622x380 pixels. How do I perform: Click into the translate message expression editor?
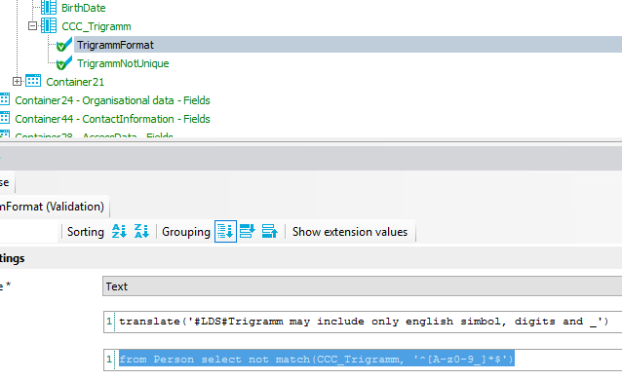pyautogui.click(x=363, y=322)
